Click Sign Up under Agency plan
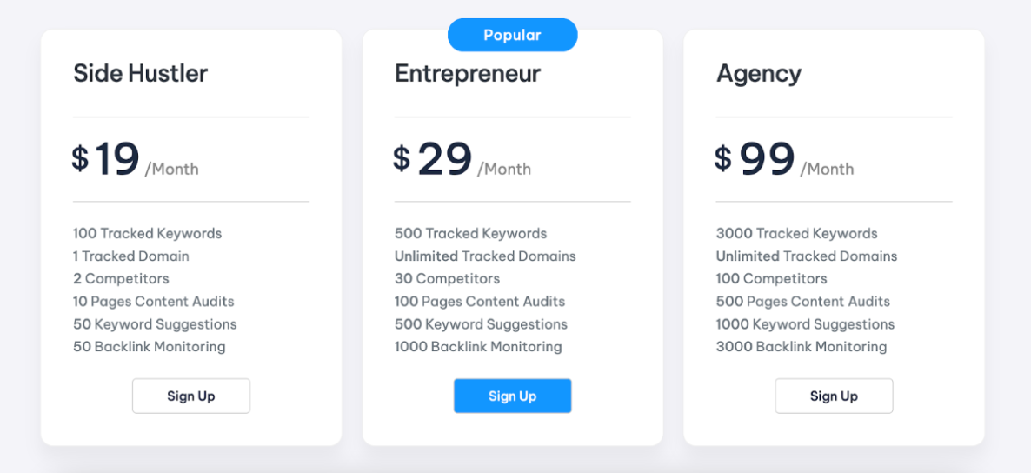 coord(834,396)
